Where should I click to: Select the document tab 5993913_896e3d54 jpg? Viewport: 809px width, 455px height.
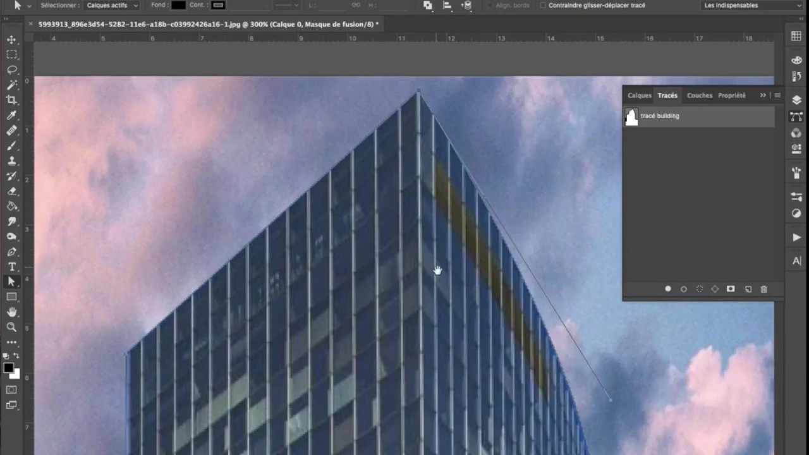(x=209, y=24)
